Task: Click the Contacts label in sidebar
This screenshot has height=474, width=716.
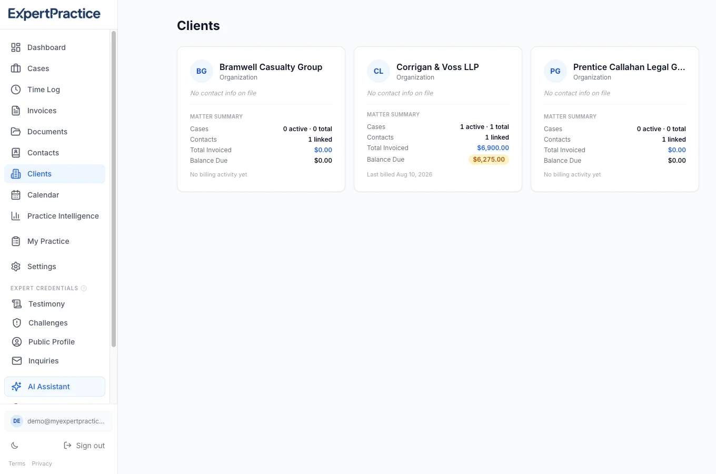Action: (43, 153)
